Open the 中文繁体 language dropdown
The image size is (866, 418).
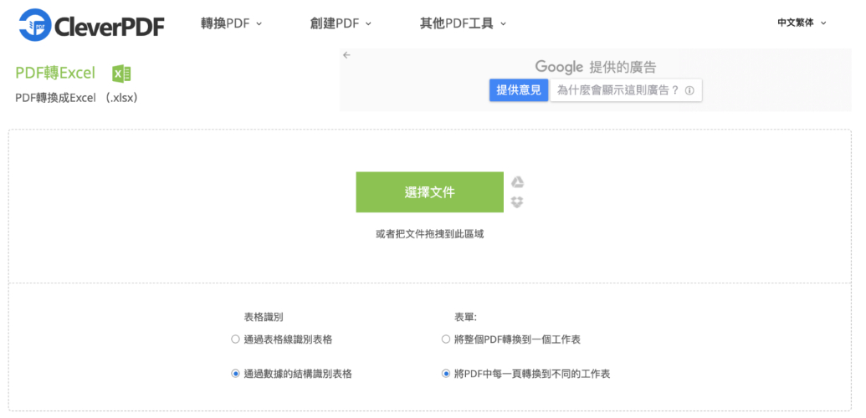(x=802, y=23)
